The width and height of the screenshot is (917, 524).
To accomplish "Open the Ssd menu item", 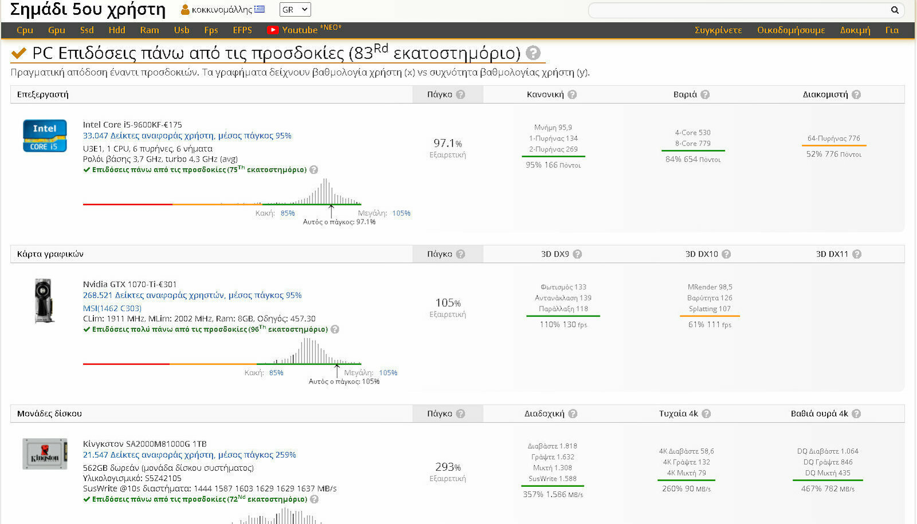I will pos(87,30).
